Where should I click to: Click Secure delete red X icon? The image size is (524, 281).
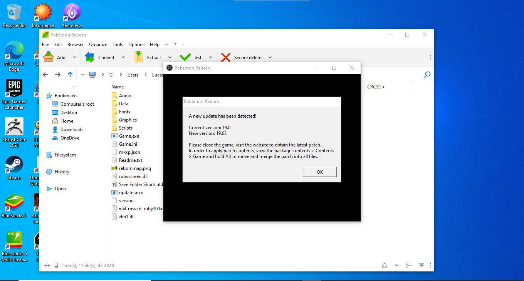point(226,57)
